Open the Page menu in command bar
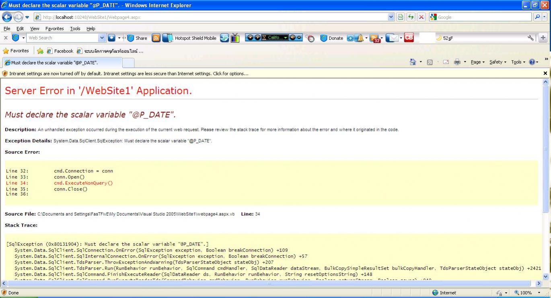The image size is (551, 298). tap(477, 62)
